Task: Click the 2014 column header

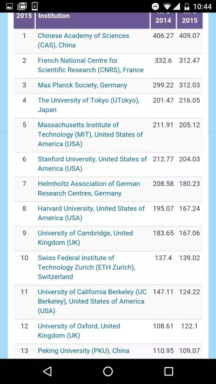Action: pyautogui.click(x=163, y=21)
